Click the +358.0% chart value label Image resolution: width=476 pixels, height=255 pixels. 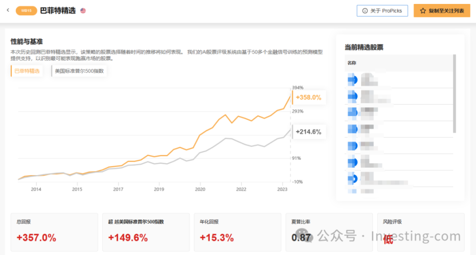point(309,97)
